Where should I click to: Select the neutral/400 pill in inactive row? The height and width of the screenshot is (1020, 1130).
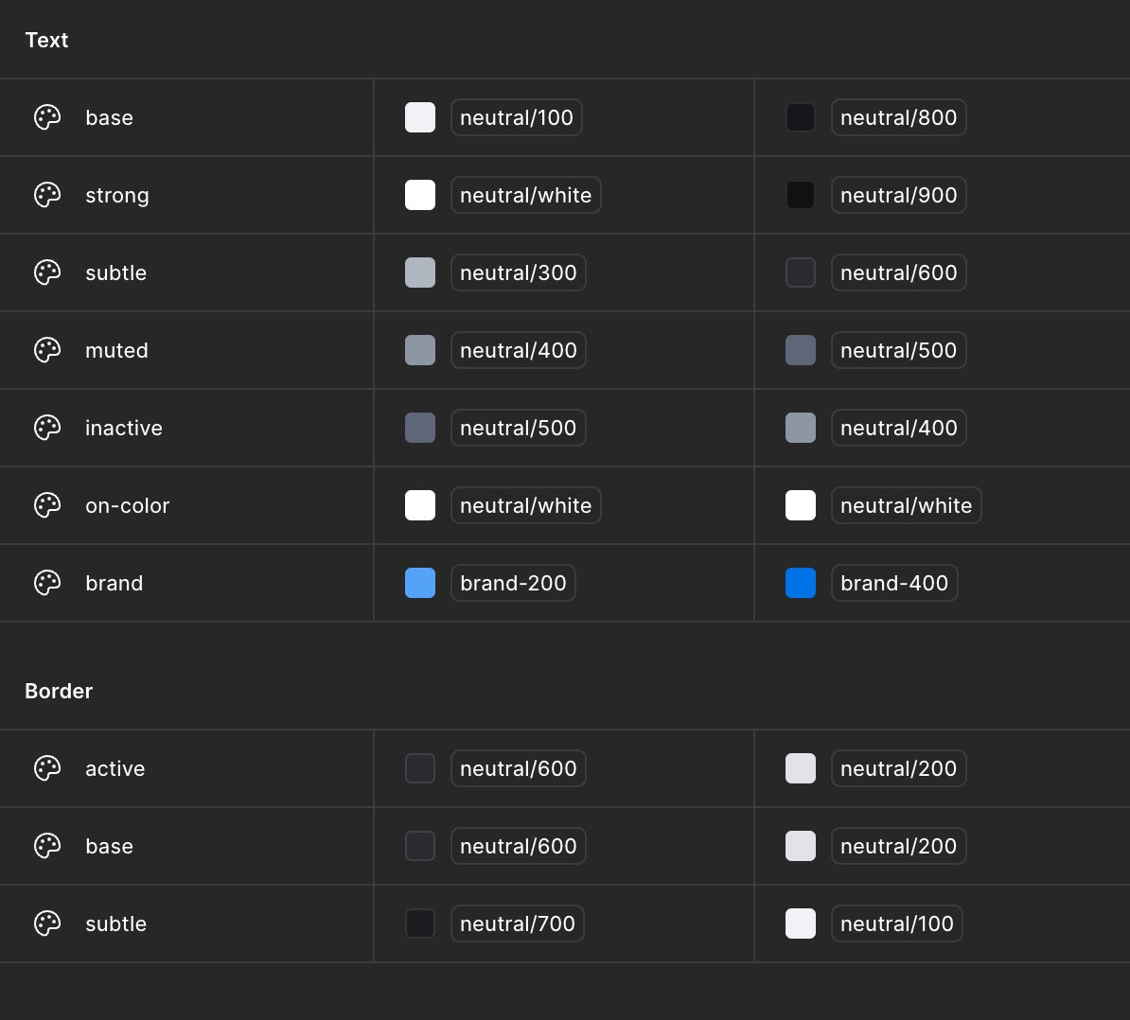[x=899, y=428]
